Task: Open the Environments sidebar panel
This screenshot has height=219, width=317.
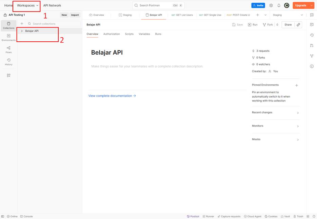Action: [x=8, y=37]
